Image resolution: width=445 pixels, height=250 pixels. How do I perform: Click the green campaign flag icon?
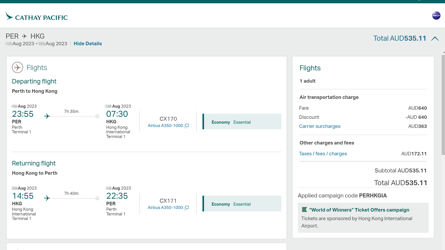304,210
